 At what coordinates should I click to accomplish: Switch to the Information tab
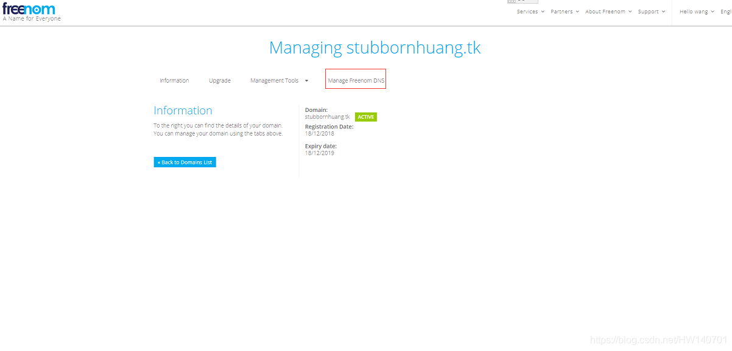point(174,80)
